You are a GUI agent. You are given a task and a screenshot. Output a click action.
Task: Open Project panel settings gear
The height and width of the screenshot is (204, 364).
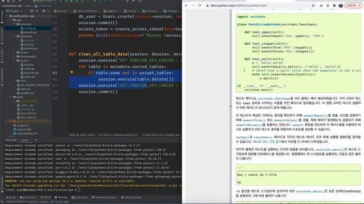(x=43, y=11)
